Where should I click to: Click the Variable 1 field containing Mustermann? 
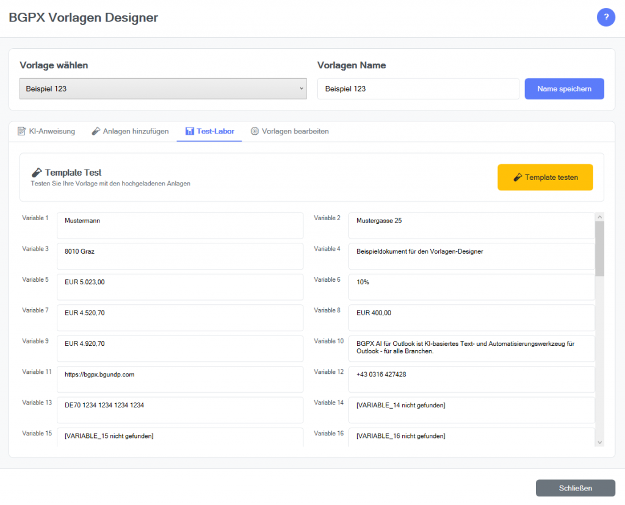coord(179,225)
